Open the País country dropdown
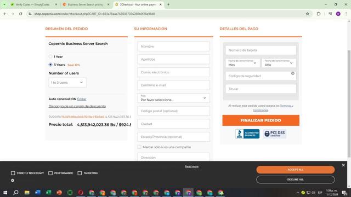This screenshot has width=351, height=197. [174, 98]
